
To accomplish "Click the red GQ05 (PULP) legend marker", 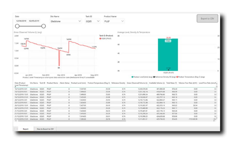I will pyautogui.click(x=100, y=38).
